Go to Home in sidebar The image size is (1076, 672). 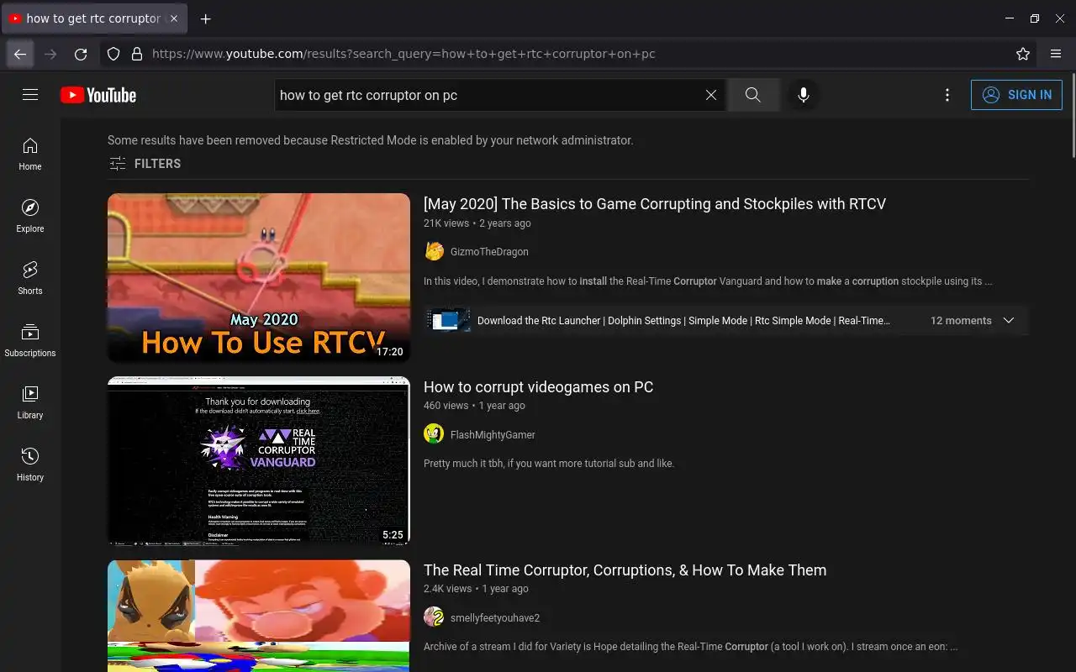click(x=30, y=154)
